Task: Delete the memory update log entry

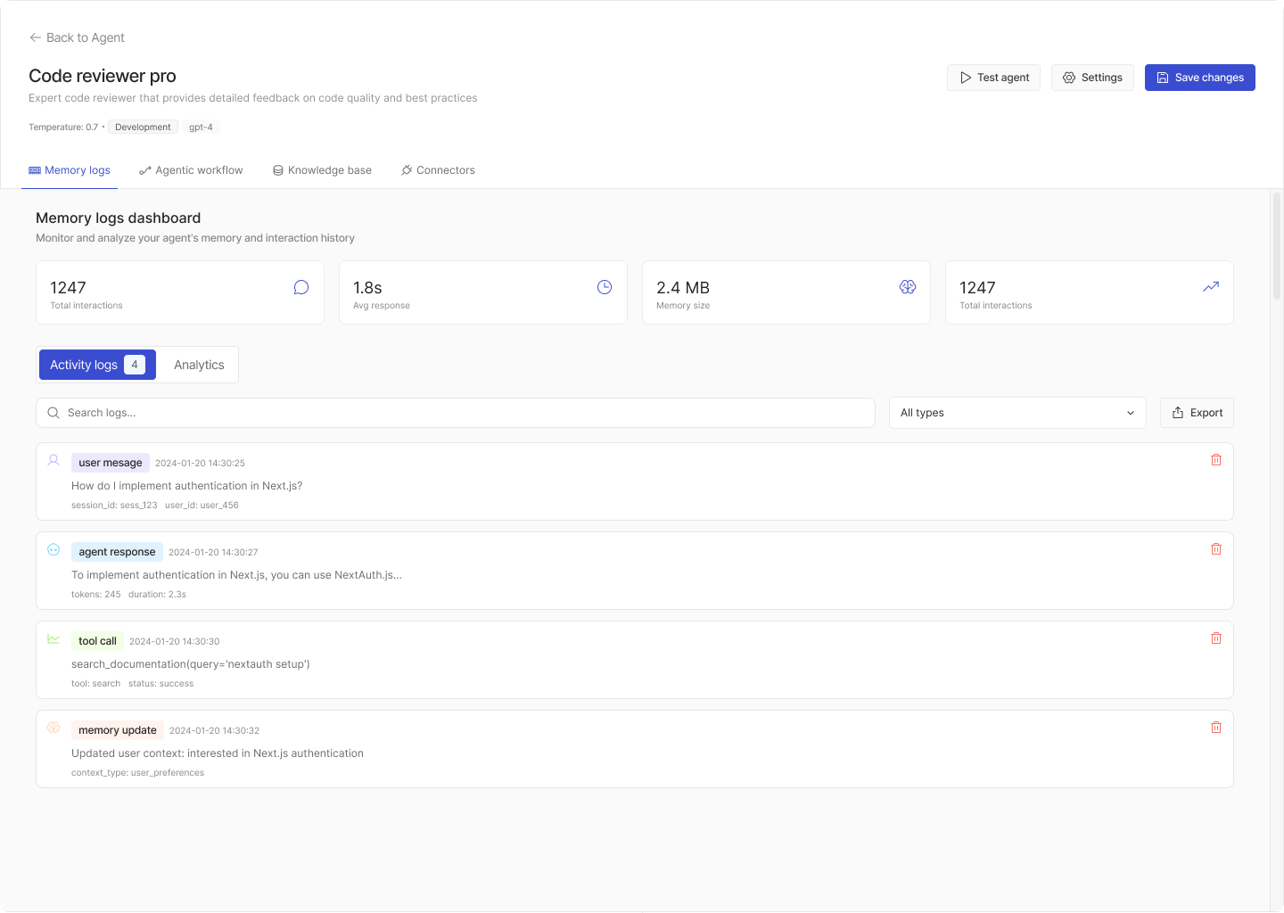Action: click(1216, 728)
